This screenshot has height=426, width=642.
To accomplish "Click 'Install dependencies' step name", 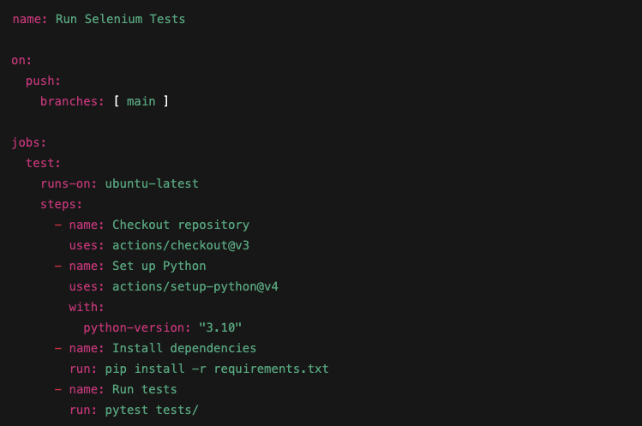I will point(184,348).
